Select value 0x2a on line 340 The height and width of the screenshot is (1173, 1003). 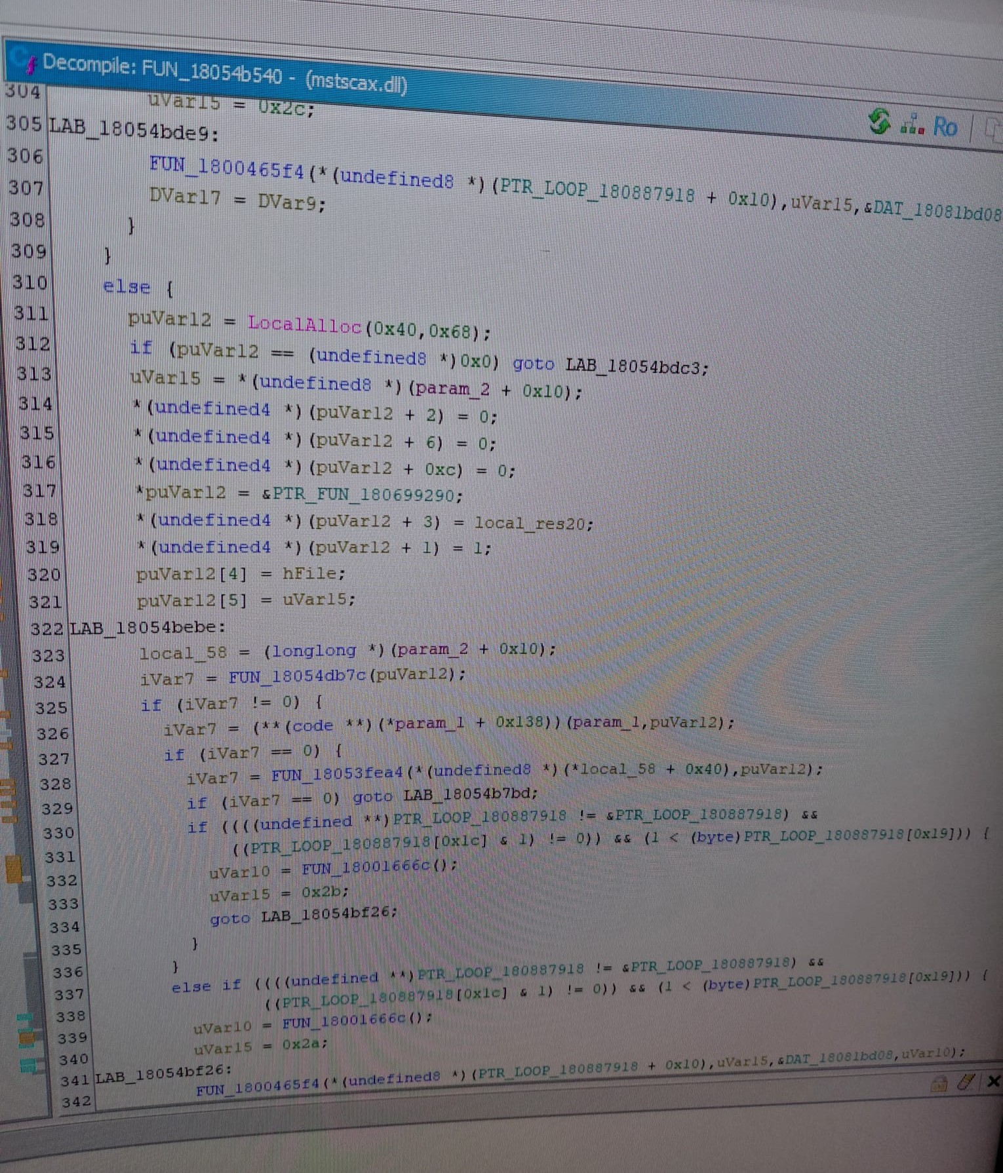[302, 1044]
